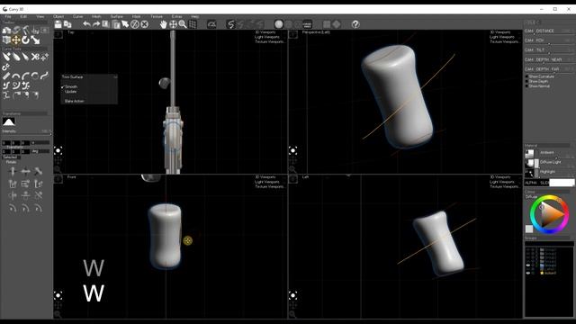Open the Texture menu
The height and width of the screenshot is (324, 576).
coord(157,16)
